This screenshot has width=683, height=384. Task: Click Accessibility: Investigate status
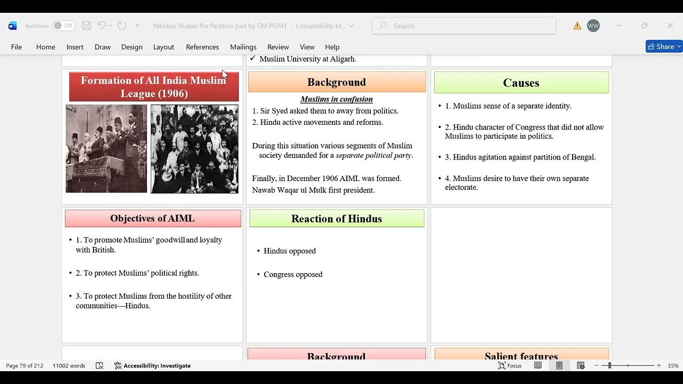[153, 365]
